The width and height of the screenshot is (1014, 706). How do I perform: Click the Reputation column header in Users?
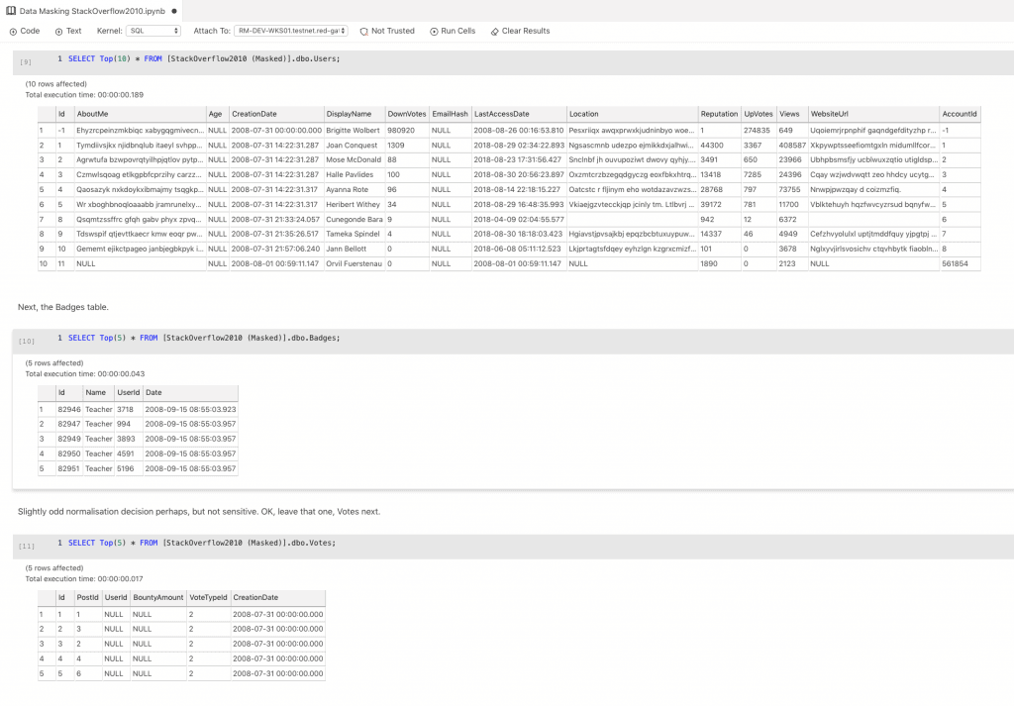pos(719,114)
